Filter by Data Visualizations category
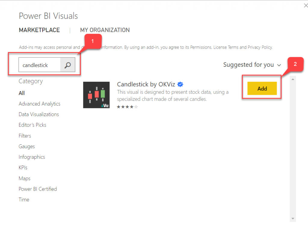 tap(39, 114)
